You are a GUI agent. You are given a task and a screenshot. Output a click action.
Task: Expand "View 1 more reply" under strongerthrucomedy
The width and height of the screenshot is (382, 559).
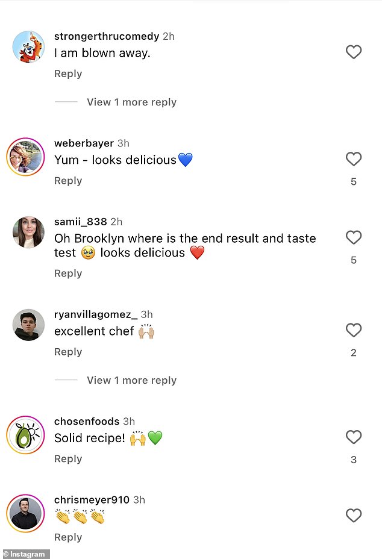[131, 102]
